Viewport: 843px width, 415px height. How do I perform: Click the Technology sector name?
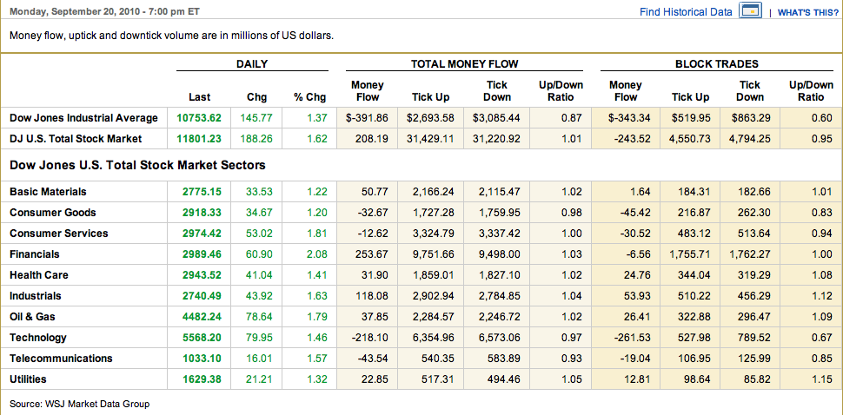coord(38,338)
